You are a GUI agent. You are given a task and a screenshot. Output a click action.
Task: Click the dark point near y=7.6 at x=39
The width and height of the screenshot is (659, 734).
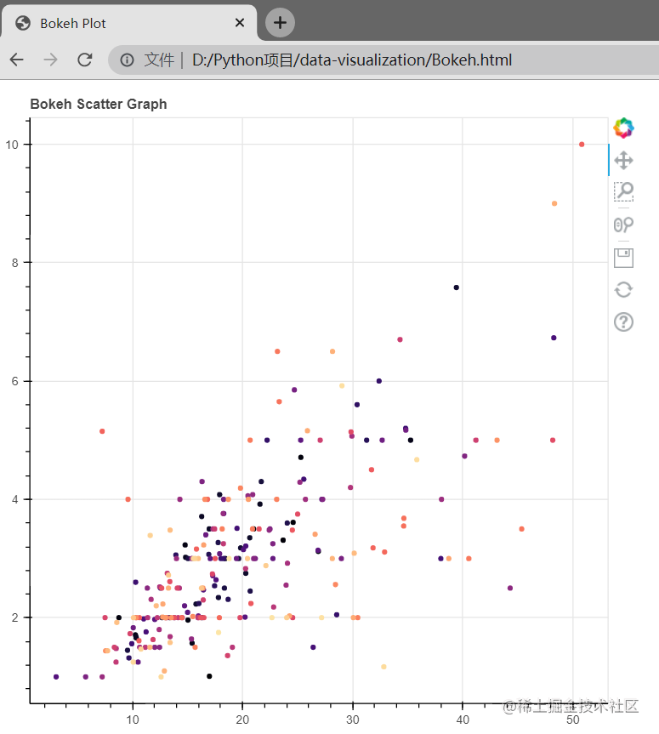coord(457,287)
